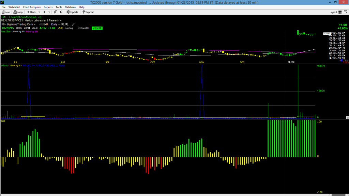
Task: Open the fx formula tool
Action: (x=61, y=12)
